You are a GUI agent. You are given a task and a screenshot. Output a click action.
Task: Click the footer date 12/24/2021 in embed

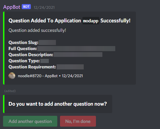click(x=72, y=76)
